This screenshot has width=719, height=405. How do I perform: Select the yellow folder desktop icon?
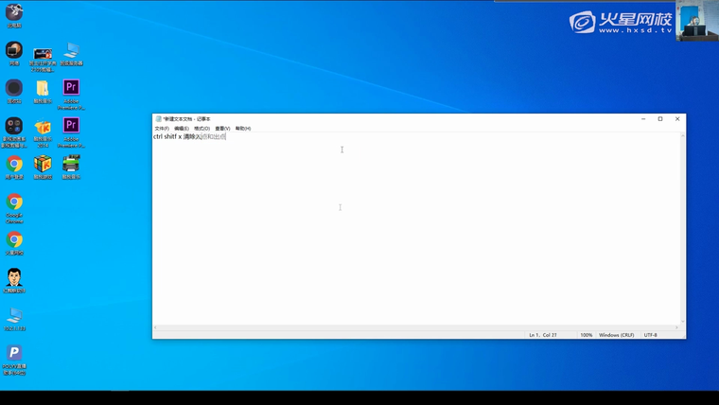tap(43, 88)
